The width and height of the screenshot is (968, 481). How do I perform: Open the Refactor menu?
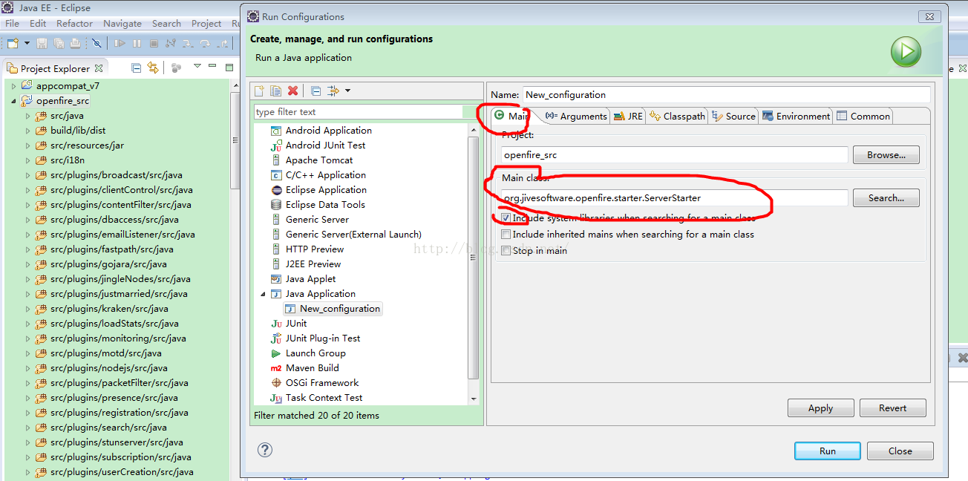(x=74, y=23)
